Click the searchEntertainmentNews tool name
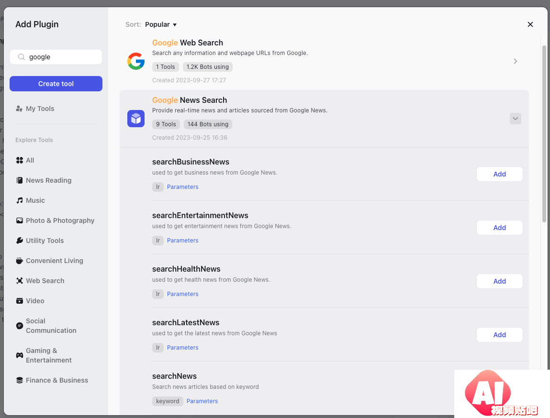Screen dimensions: 550x418 (x=200, y=216)
